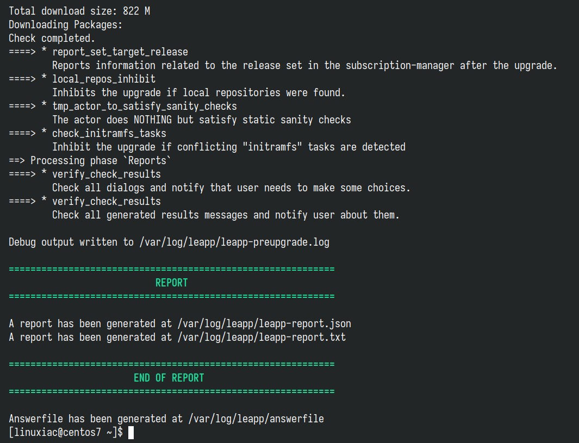Click the /var/log/leapp/leapp-report.json path
Viewport: 579px width, 443px height.
(264, 324)
